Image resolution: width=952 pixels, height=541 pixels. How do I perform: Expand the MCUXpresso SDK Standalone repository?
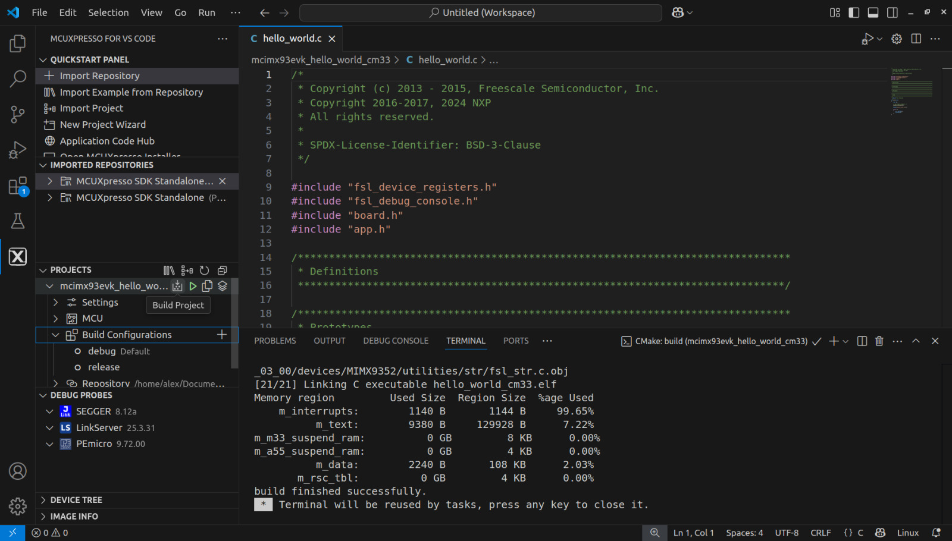[x=50, y=181]
